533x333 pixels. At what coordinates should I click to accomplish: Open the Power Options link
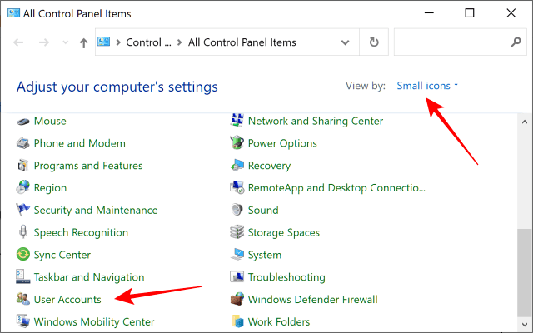click(x=282, y=143)
